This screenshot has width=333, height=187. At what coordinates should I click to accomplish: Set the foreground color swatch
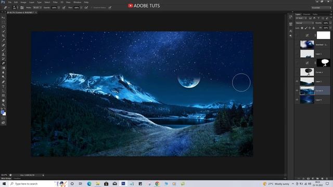point(2,112)
